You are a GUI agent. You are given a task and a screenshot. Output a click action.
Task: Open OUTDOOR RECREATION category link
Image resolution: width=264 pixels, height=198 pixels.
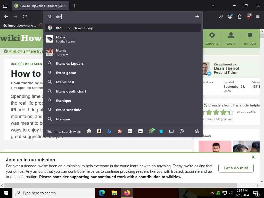(27, 64)
